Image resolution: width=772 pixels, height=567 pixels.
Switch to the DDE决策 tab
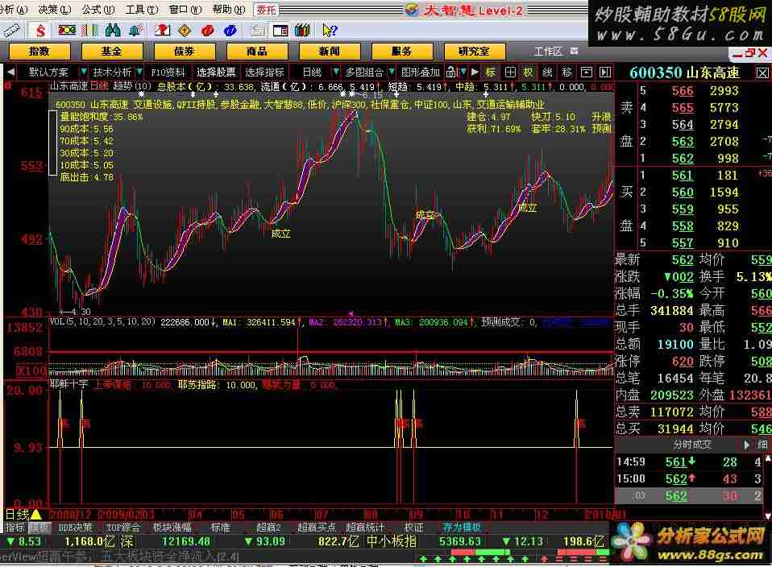[x=75, y=528]
